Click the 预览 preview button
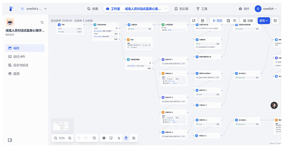Screen dimensions: 284x148 217,21
